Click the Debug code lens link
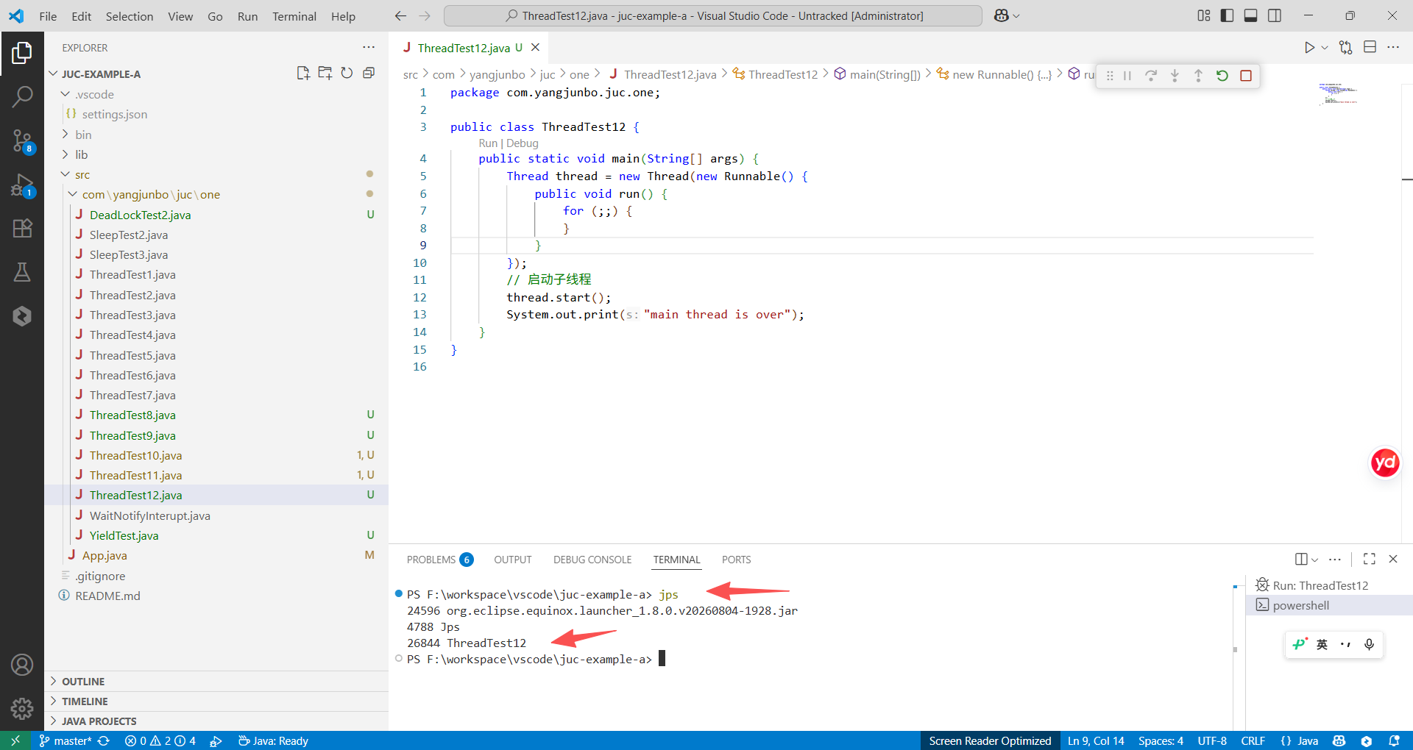1413x750 pixels. (x=523, y=143)
